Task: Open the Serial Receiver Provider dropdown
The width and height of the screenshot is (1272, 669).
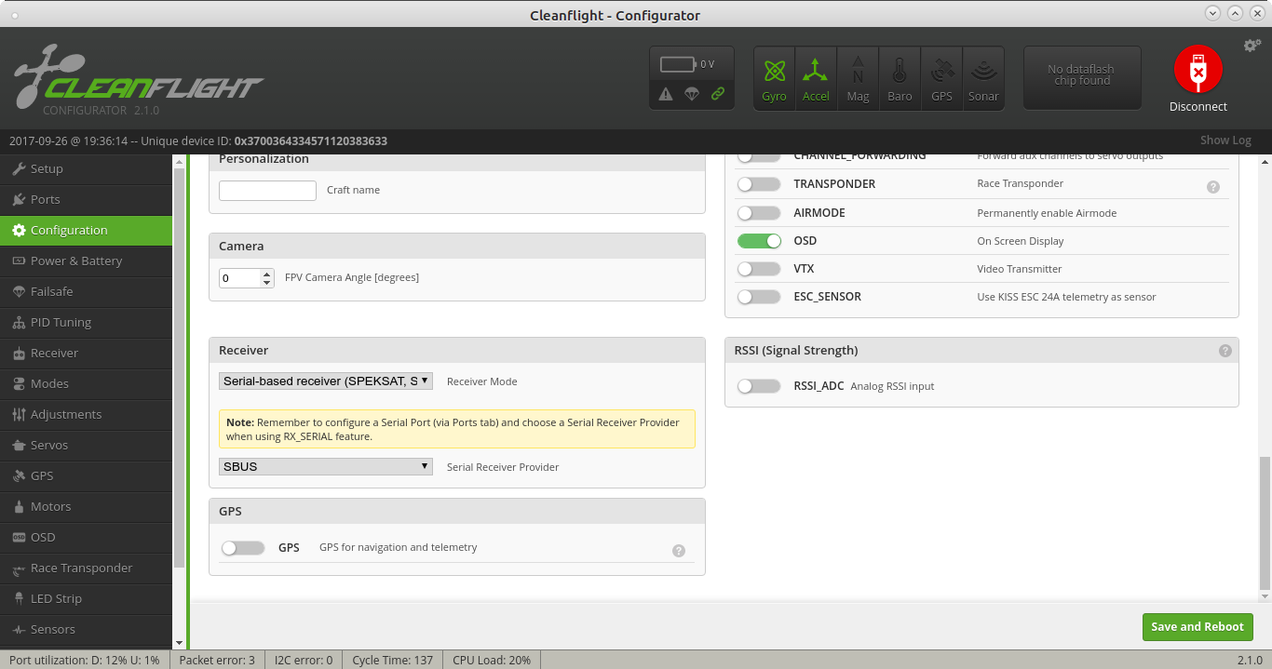Action: pyautogui.click(x=326, y=467)
